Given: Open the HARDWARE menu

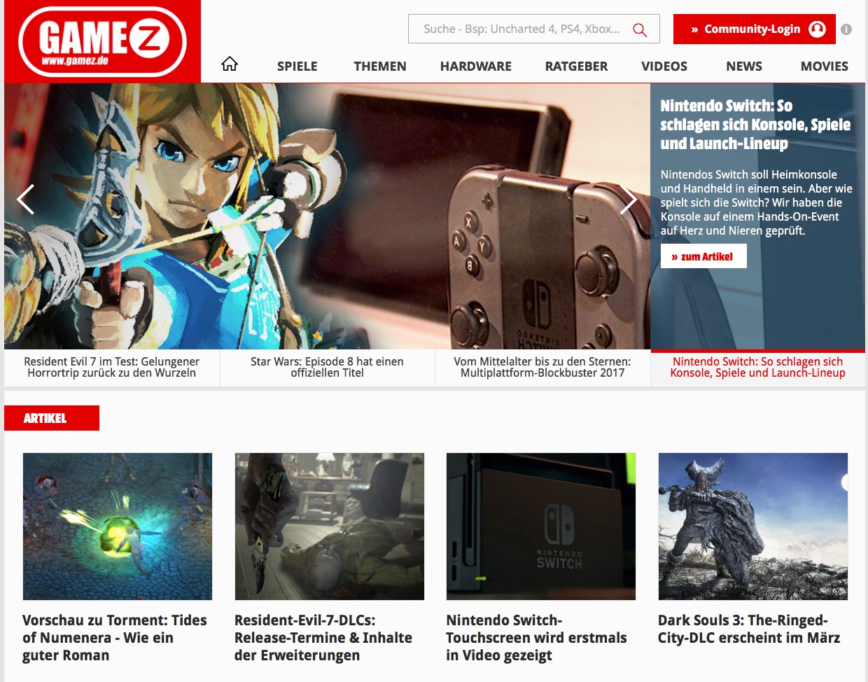Looking at the screenshot, I should [x=476, y=67].
